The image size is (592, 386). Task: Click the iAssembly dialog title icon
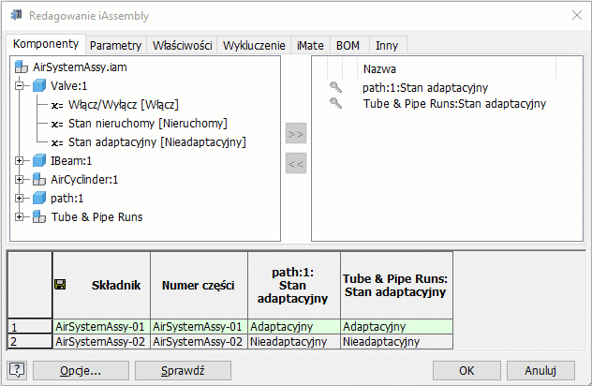tap(17, 16)
